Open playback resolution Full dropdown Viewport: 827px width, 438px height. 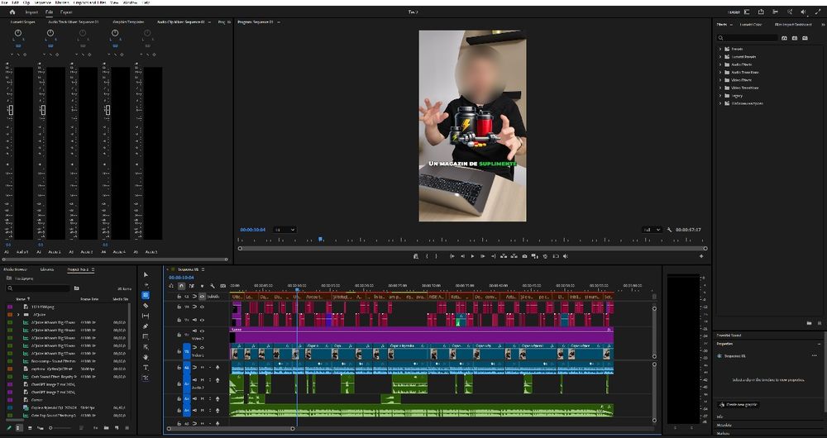click(x=652, y=230)
